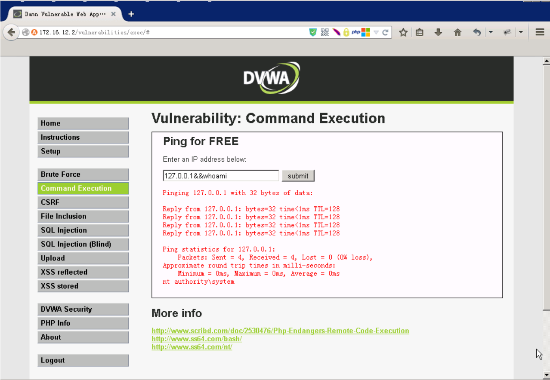This screenshot has width=550, height=380.
Task: Select the Damn Vulnerable Web App tab
Action: click(65, 14)
